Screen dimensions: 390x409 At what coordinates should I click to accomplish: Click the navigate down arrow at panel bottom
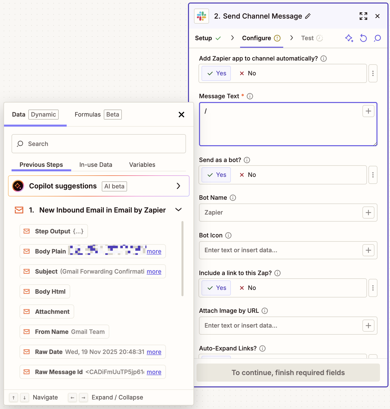point(24,397)
